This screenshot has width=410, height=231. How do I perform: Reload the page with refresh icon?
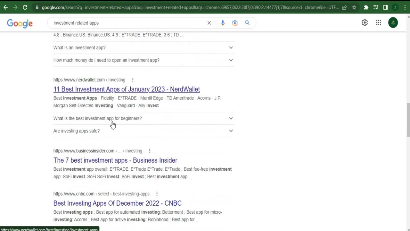(x=25, y=7)
